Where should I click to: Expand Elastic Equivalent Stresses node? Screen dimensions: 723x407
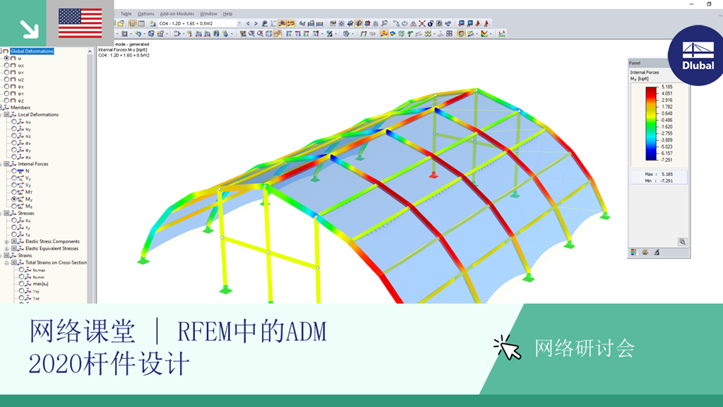[x=6, y=248]
